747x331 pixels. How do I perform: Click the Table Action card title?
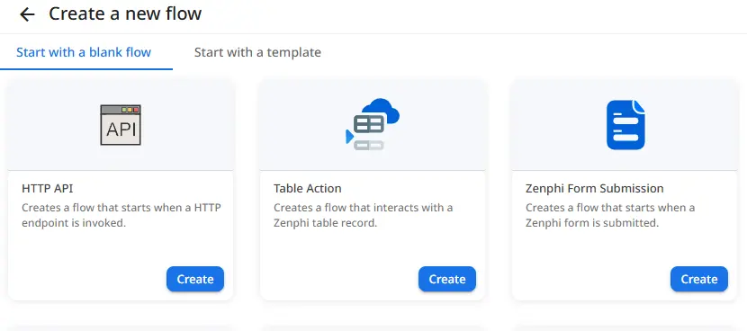click(307, 188)
